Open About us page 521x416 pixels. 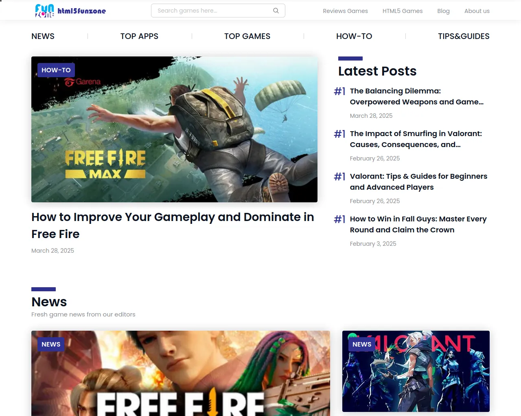pos(477,11)
